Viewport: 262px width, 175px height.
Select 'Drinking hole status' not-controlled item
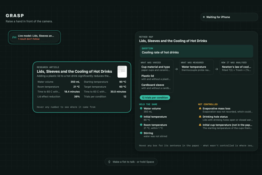(x=226, y=118)
